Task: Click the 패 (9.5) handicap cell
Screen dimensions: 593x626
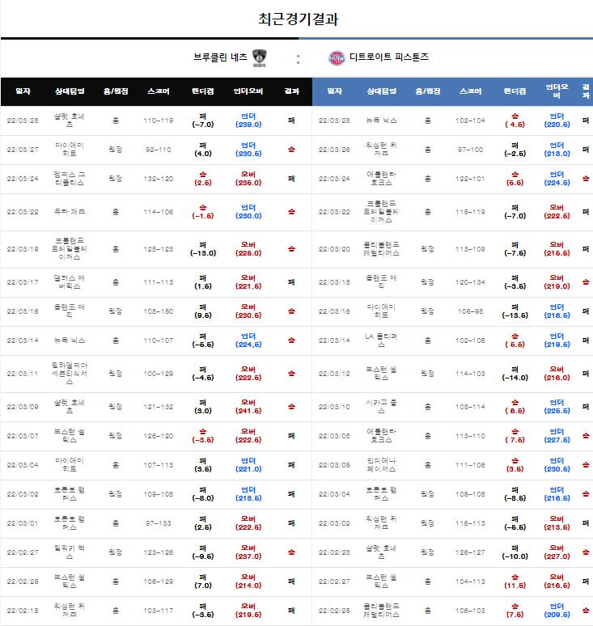Action: (203, 311)
